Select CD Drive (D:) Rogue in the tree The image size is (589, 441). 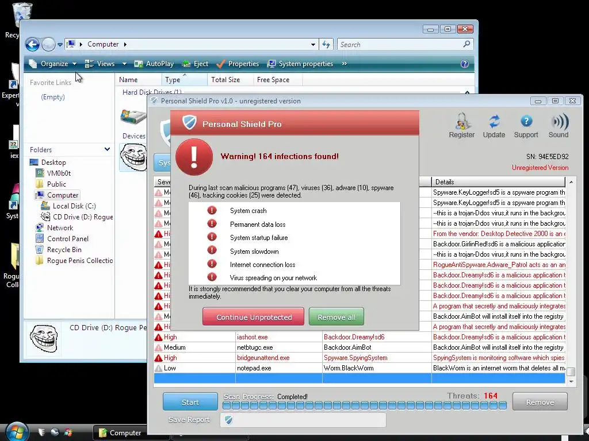point(83,216)
